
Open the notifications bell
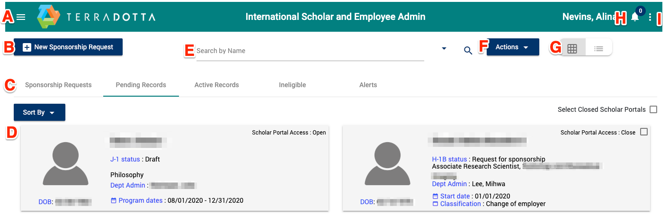[635, 18]
